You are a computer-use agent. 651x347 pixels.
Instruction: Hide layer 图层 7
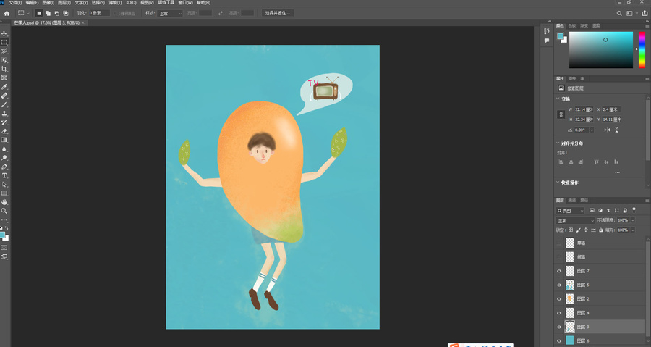[x=559, y=271]
